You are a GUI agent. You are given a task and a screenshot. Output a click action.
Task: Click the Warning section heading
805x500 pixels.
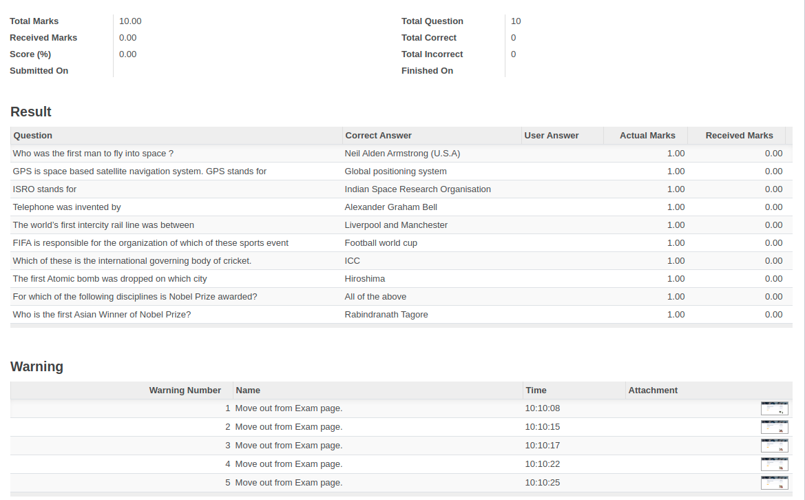(x=37, y=366)
